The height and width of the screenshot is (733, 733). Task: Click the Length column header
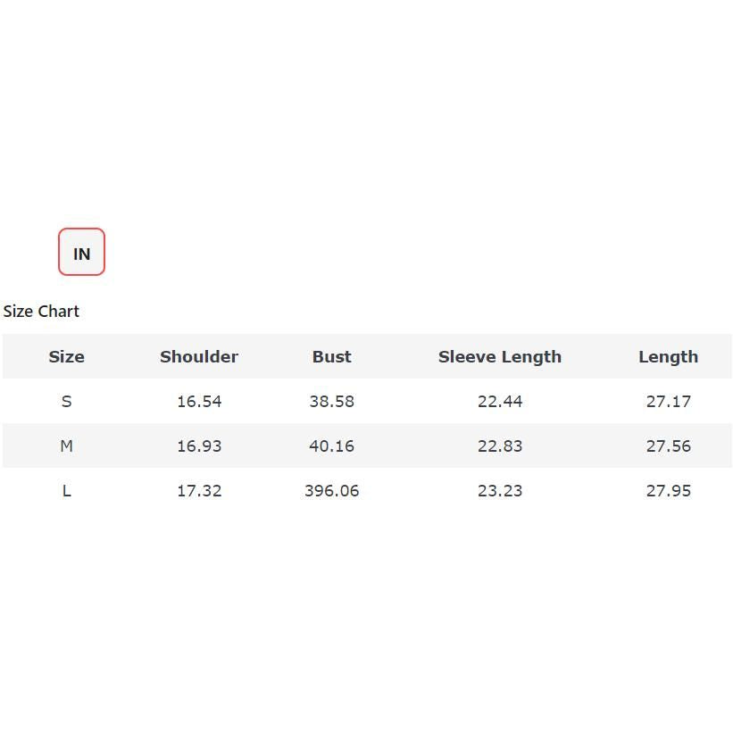[668, 357]
